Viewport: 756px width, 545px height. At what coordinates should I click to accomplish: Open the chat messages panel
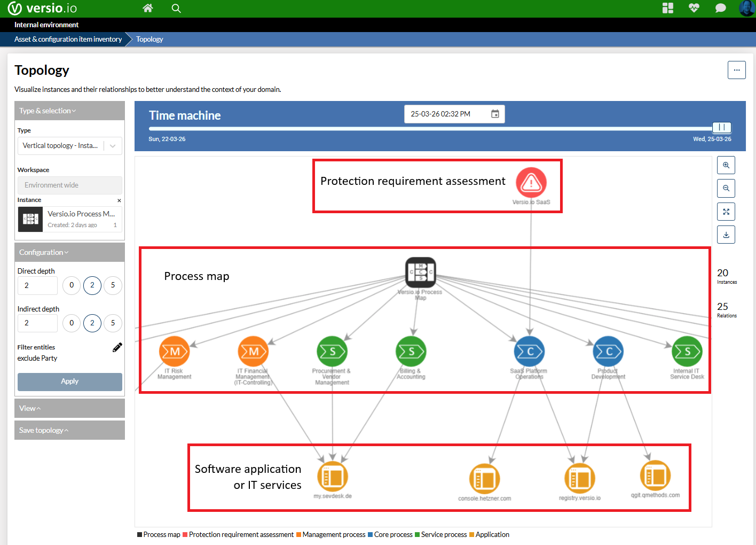(x=720, y=8)
